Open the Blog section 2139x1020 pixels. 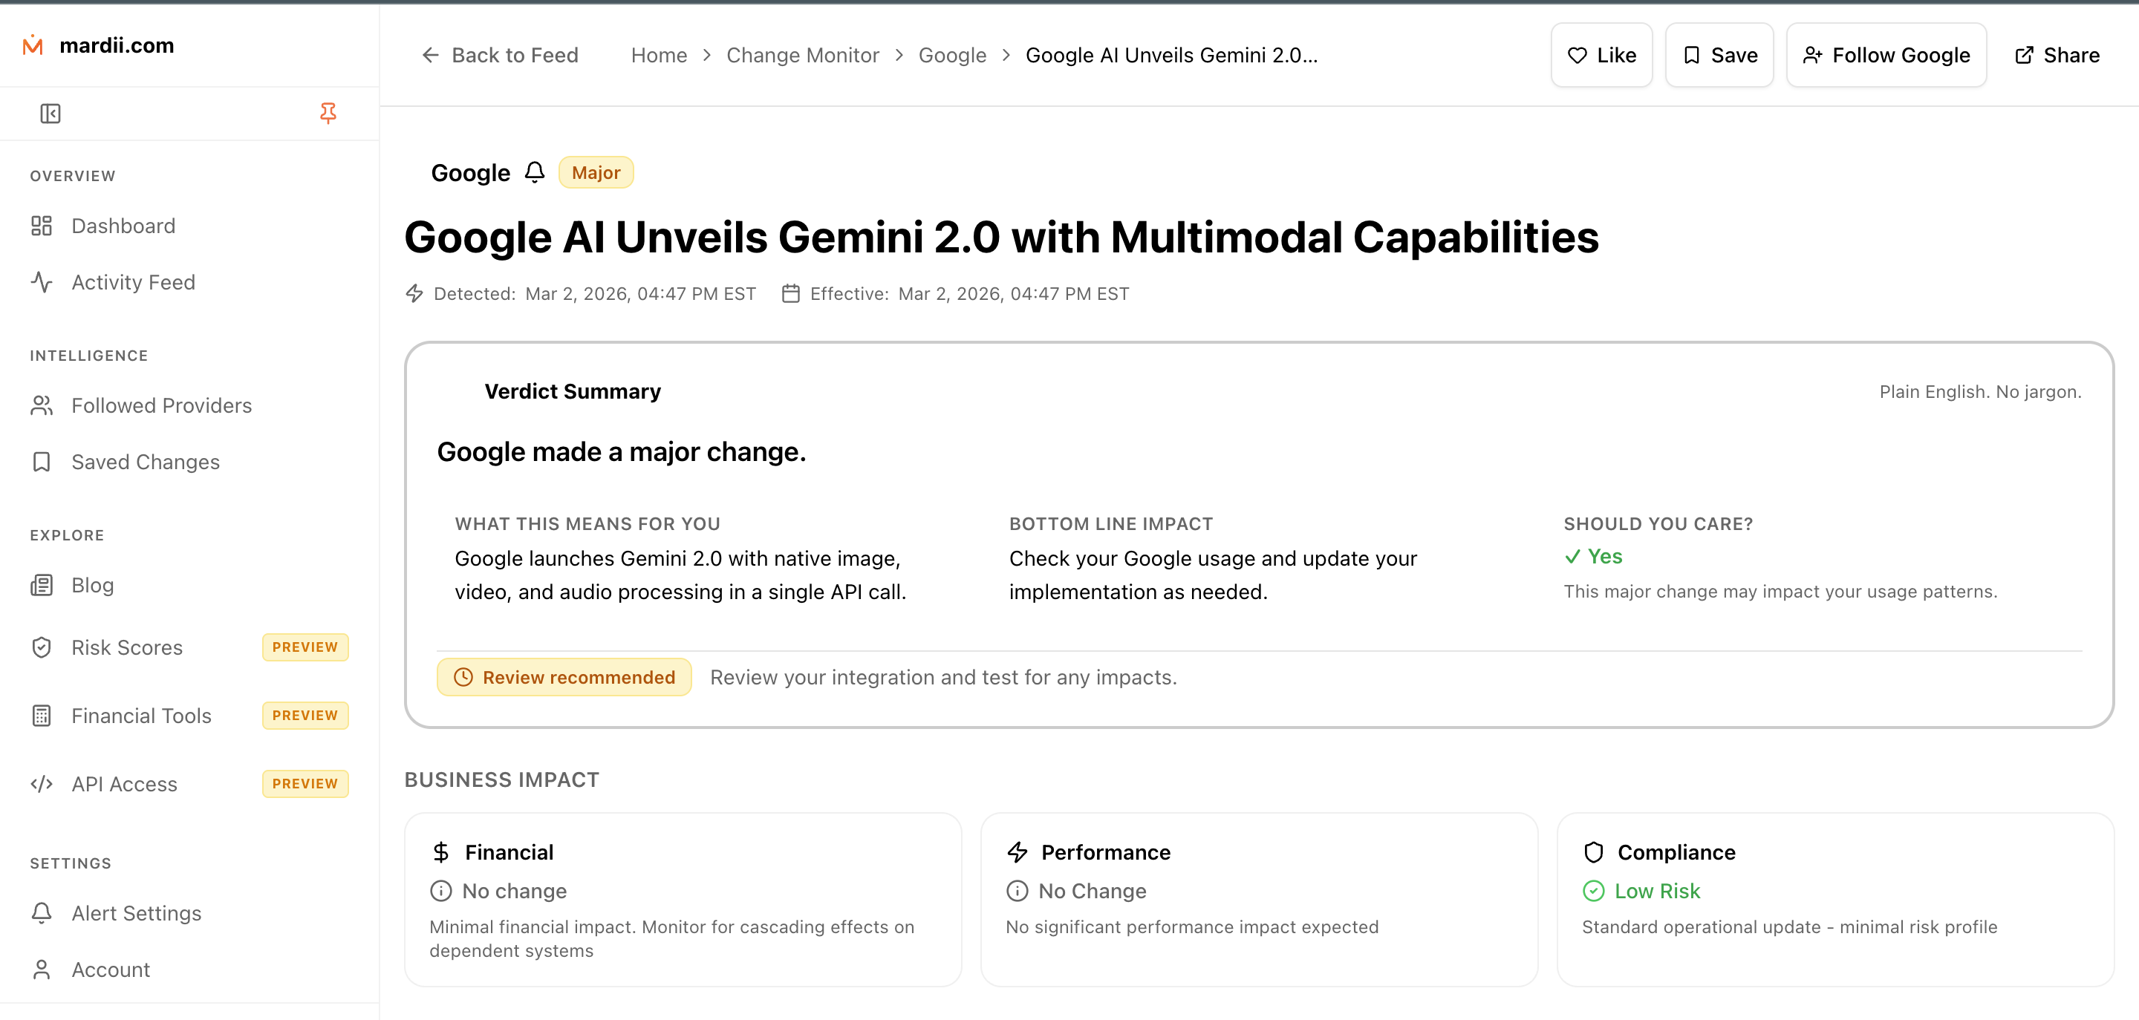pos(92,585)
